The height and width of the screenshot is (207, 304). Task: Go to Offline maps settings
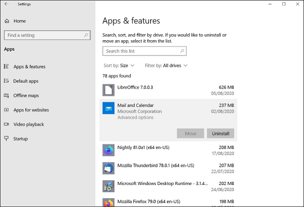[26, 95]
